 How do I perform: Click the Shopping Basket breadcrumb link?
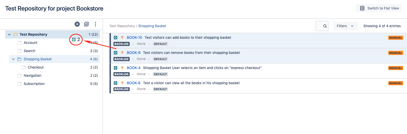click(152, 26)
